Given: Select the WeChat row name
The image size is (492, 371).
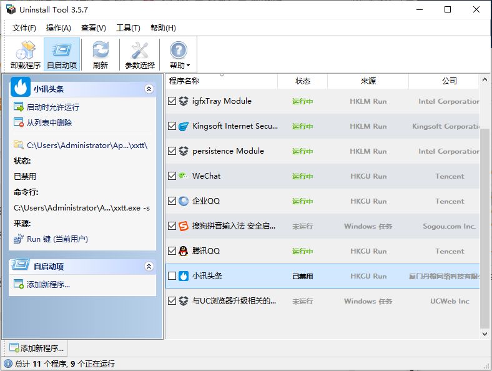Looking at the screenshot, I should click(207, 176).
